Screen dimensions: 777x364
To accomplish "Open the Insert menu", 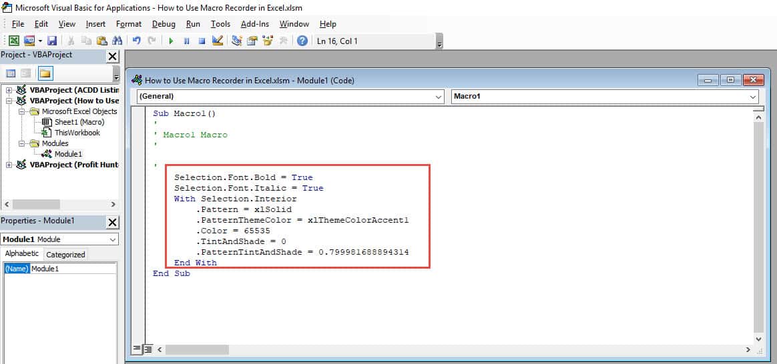I will (95, 24).
